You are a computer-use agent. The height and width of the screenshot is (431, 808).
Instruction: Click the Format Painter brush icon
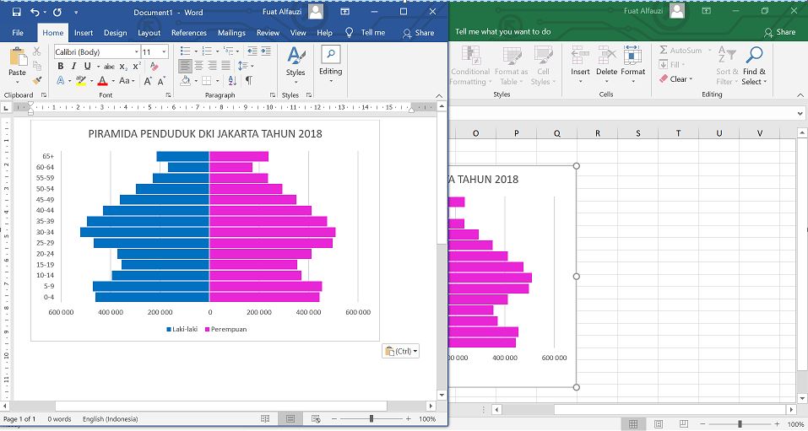click(x=36, y=80)
